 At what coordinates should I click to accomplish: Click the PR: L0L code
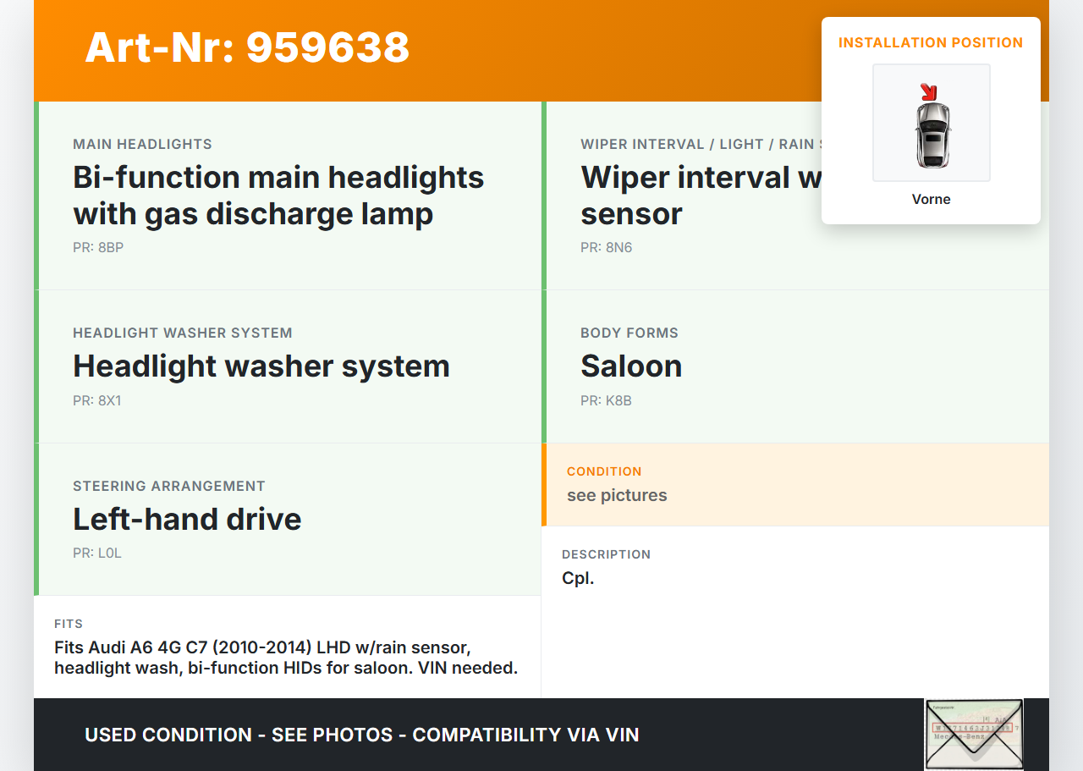pos(97,553)
